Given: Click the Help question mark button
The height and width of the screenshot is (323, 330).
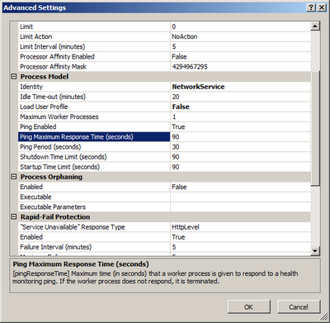Looking at the screenshot, I should (311, 7).
